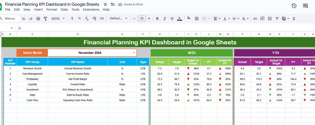
Task: Search the Menus box
Action: click(10, 18)
